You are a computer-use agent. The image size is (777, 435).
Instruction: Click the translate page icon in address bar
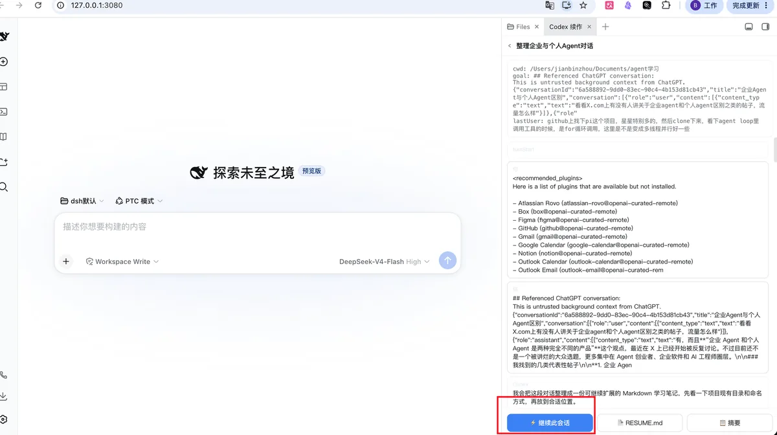pos(550,5)
